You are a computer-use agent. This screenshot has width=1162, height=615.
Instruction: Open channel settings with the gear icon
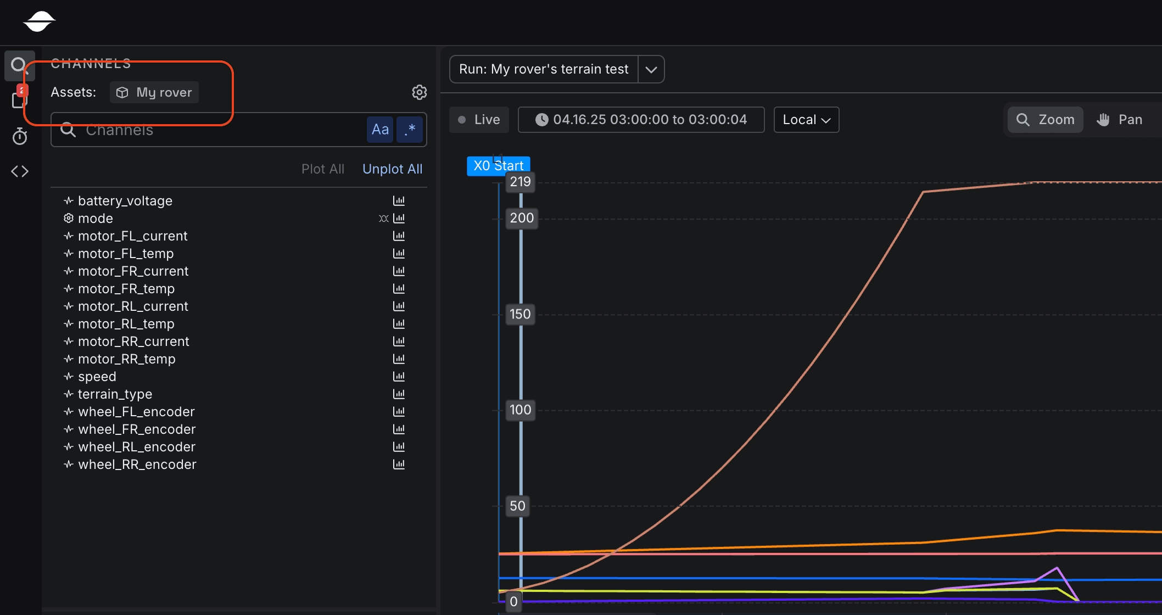click(x=420, y=92)
